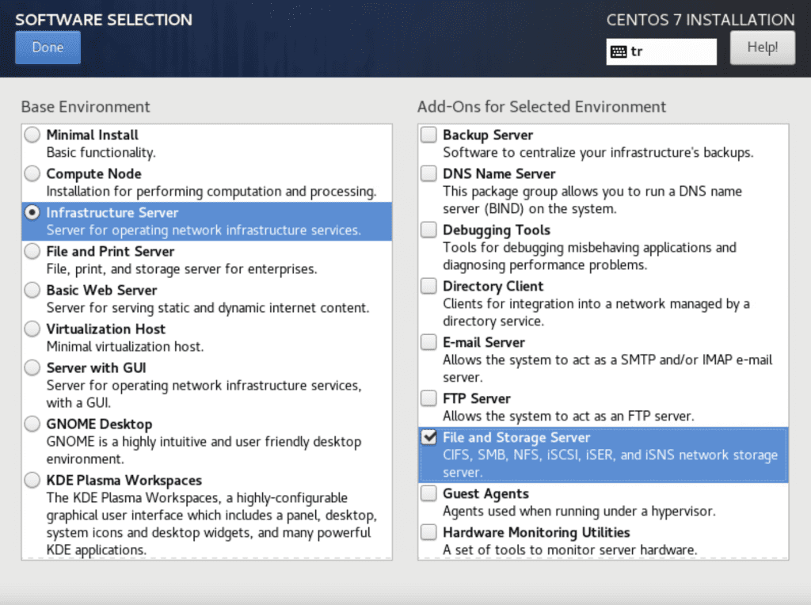This screenshot has height=605, width=811.
Task: Check the E-mail Server checkbox
Action: (428, 342)
